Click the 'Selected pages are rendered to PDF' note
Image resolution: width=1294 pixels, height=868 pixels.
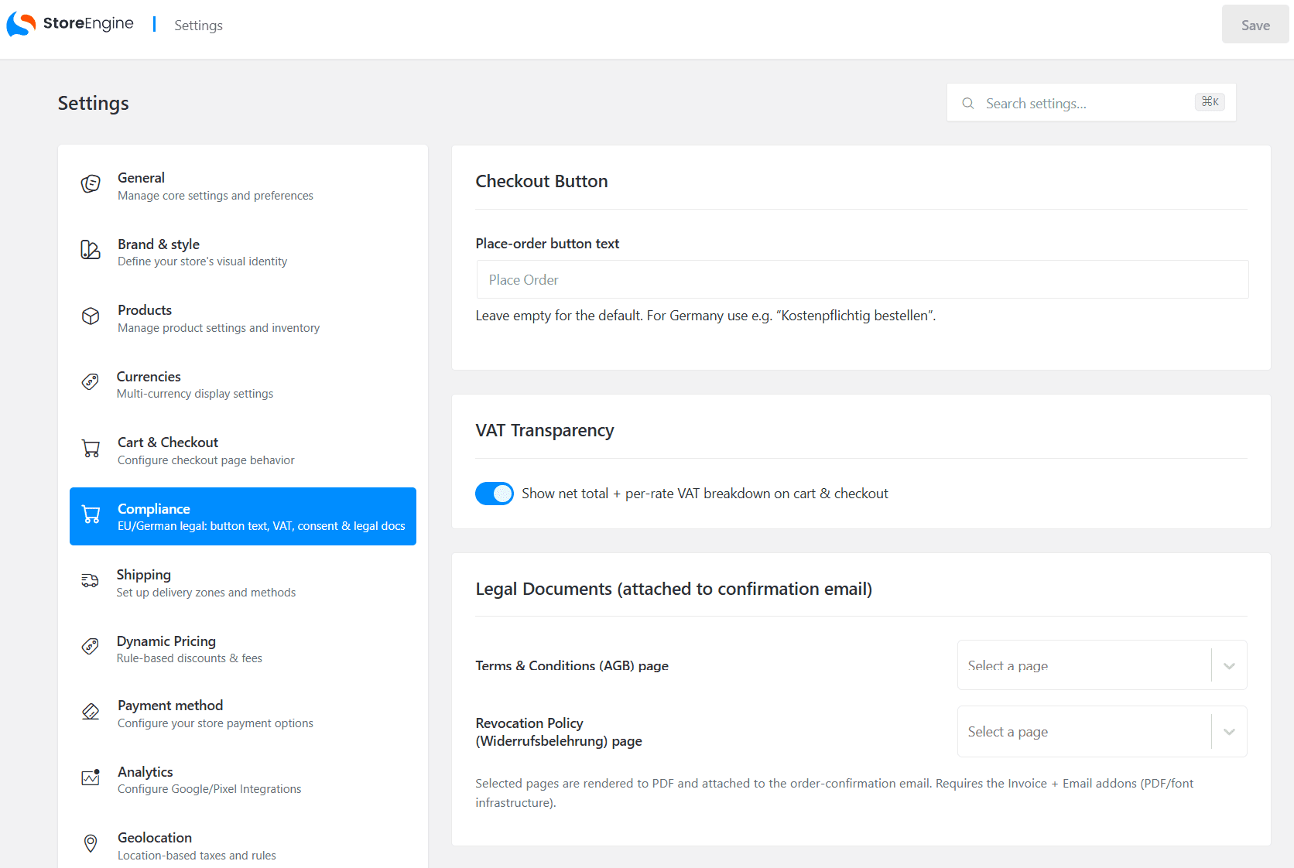pos(834,793)
